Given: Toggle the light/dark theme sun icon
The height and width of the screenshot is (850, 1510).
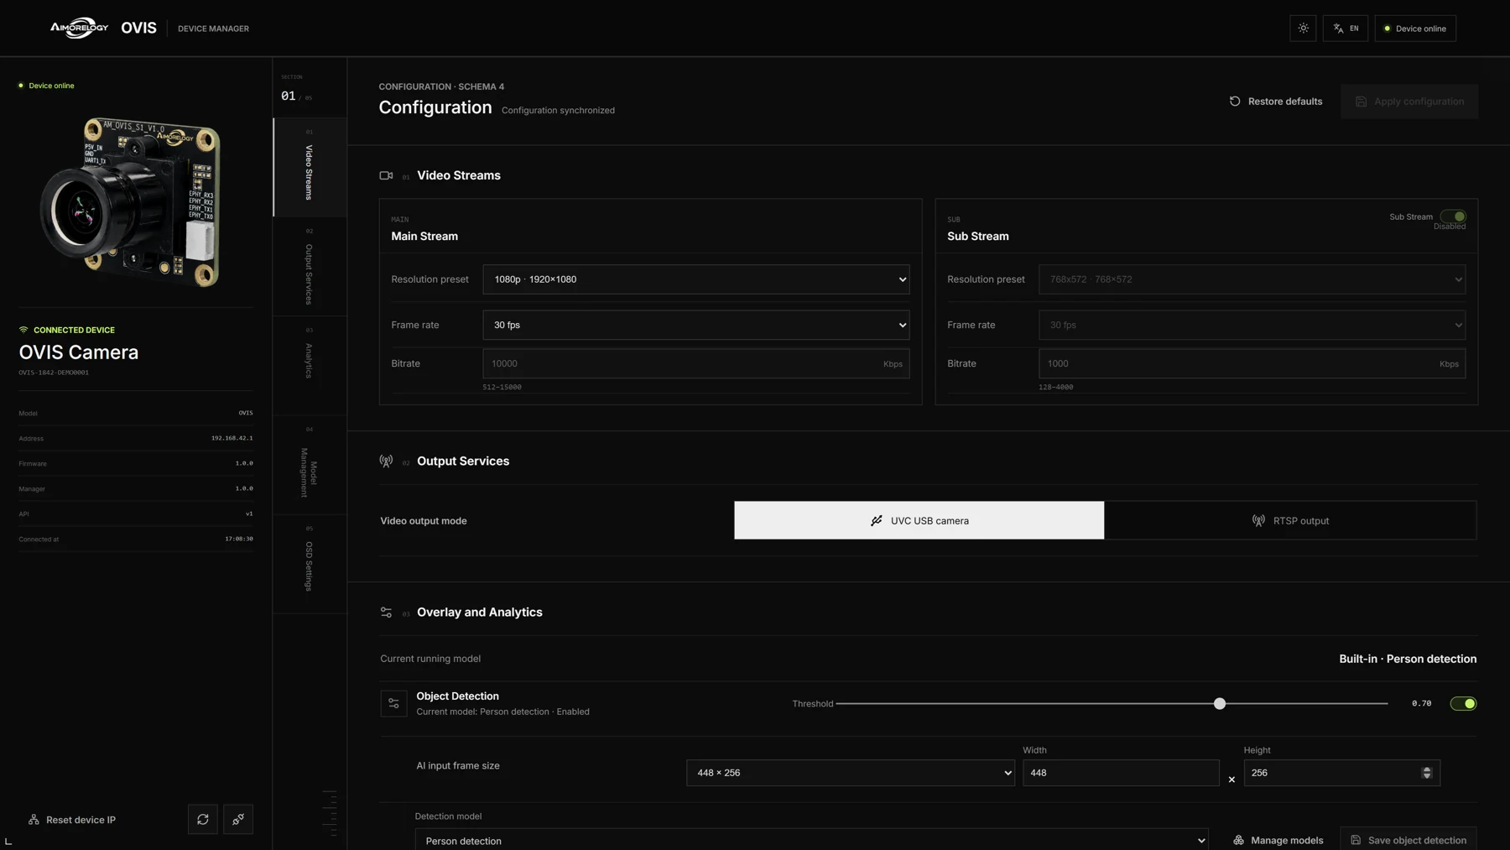Looking at the screenshot, I should pos(1303,29).
